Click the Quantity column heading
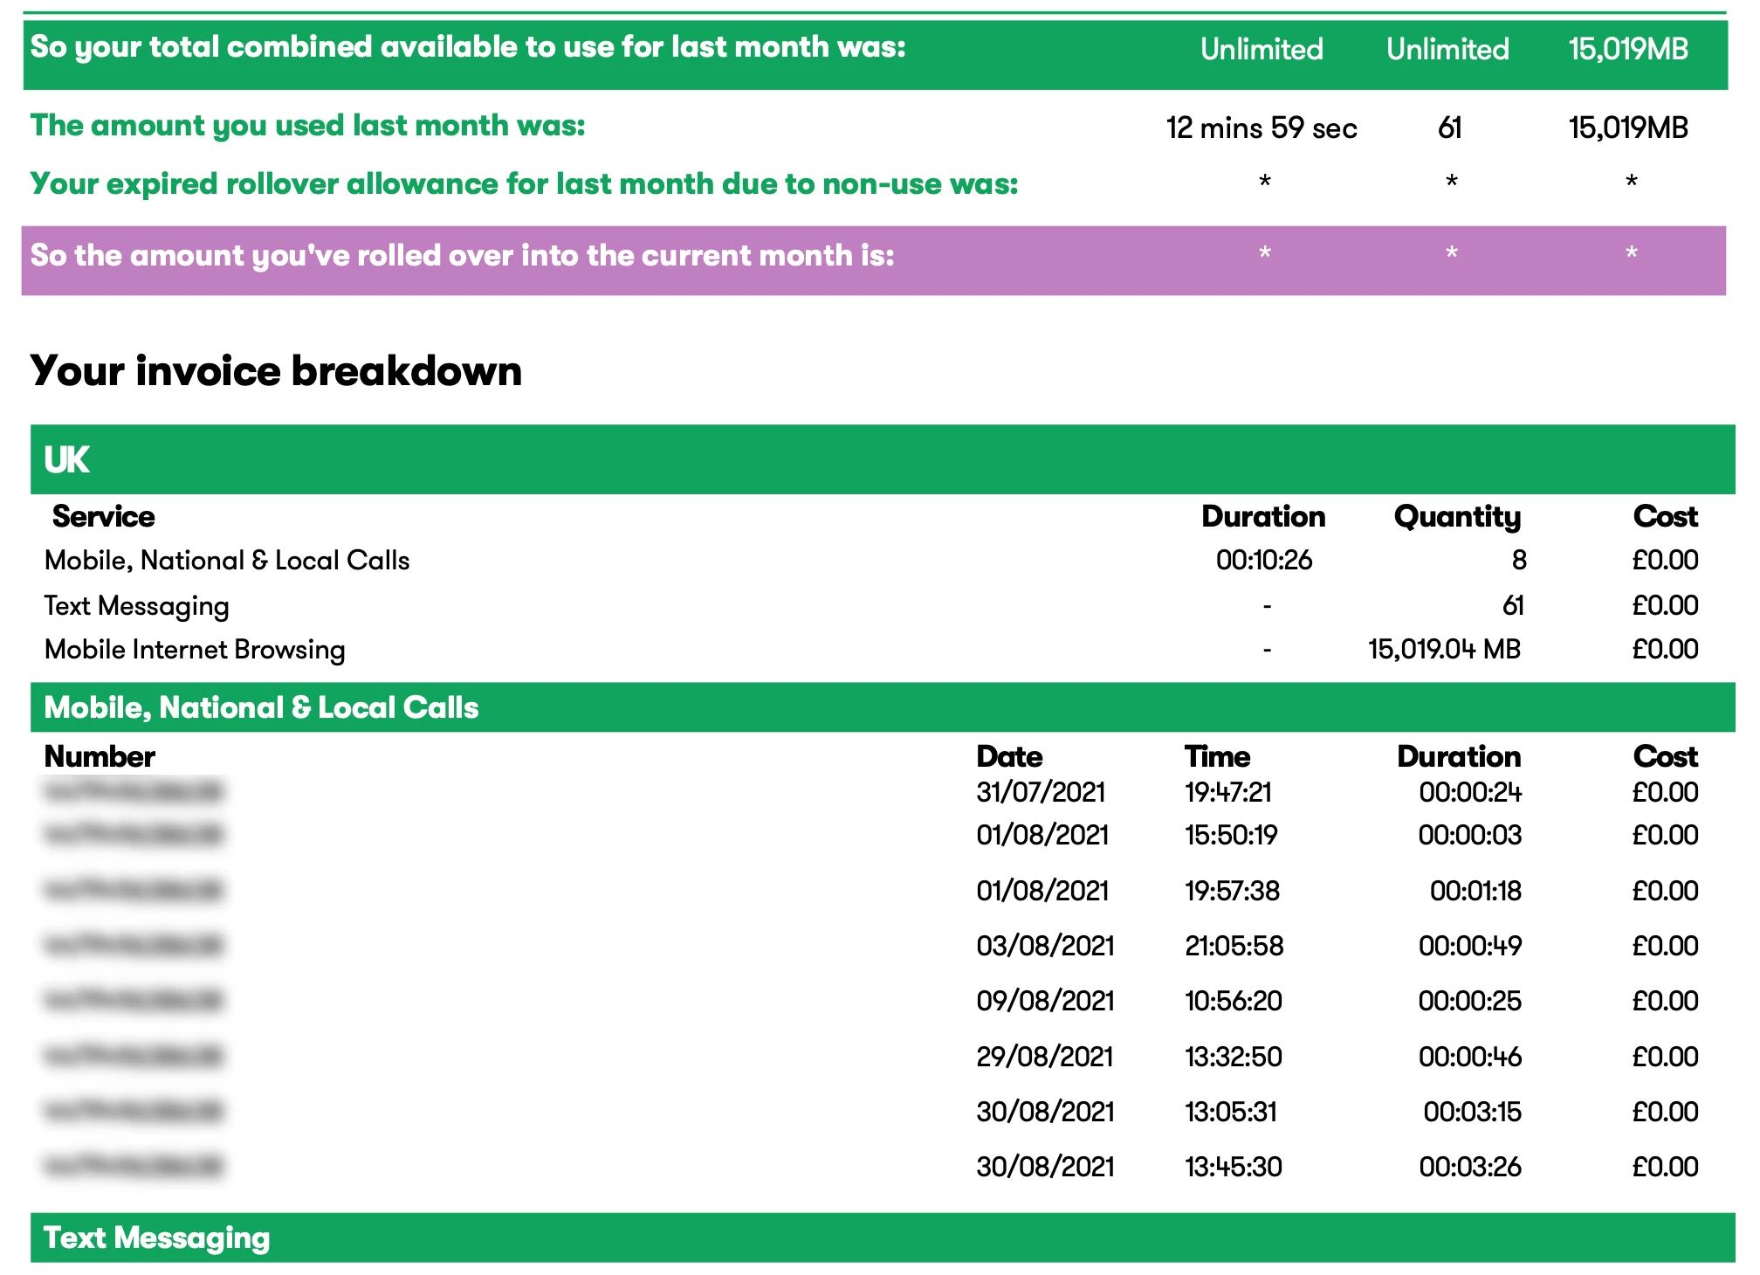This screenshot has height=1275, width=1760. click(x=1456, y=516)
